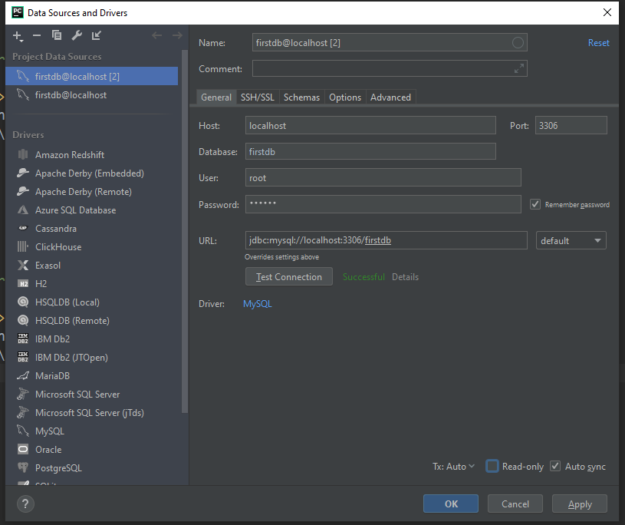Click into the Comment input field

point(390,68)
